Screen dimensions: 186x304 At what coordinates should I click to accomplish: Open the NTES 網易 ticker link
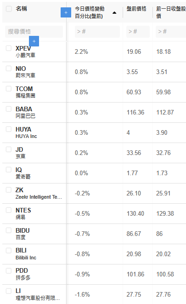click(x=23, y=213)
